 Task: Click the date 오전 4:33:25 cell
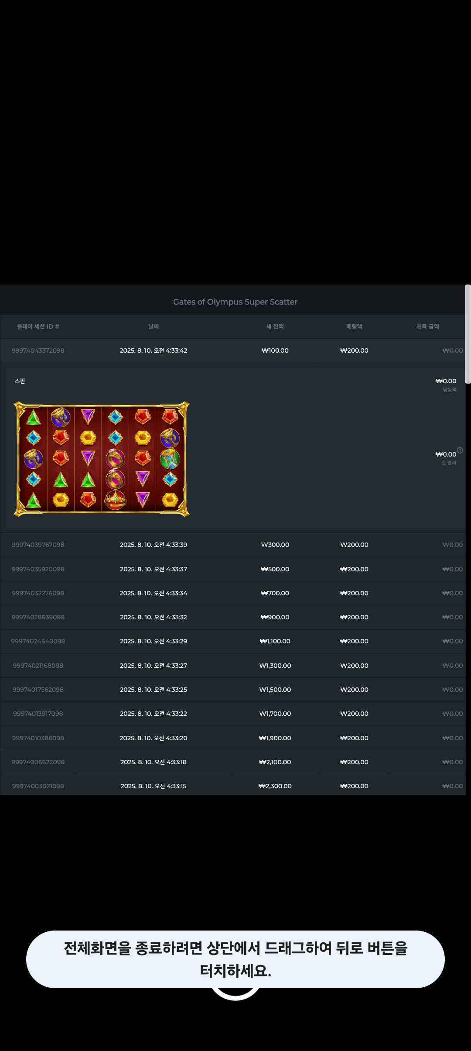coord(154,690)
